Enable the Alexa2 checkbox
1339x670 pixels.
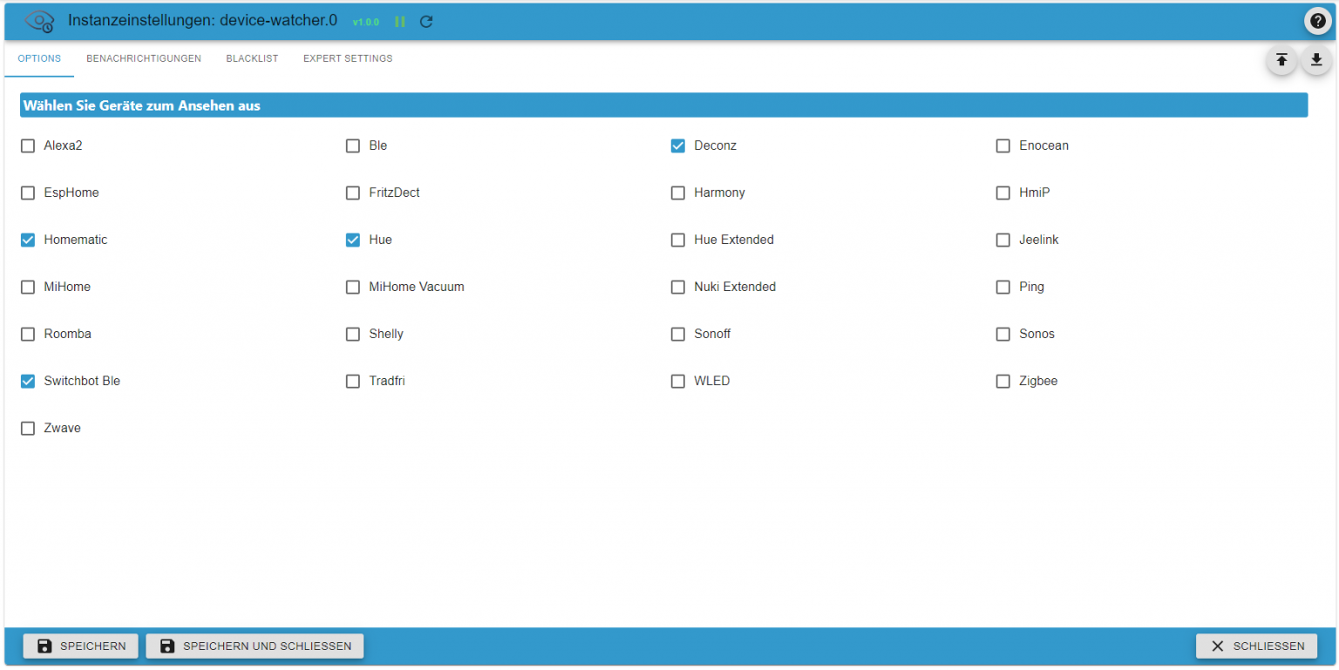click(28, 146)
